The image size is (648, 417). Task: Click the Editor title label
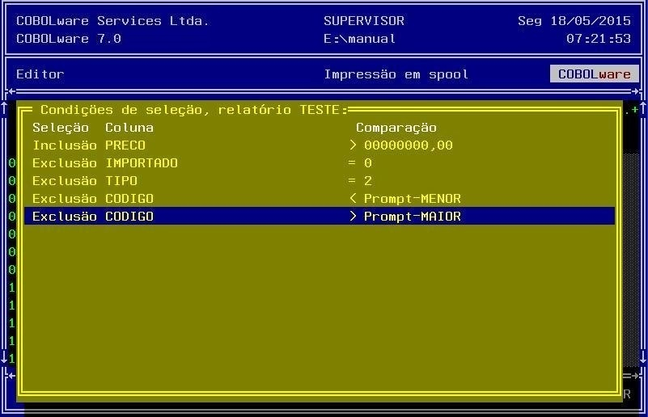tap(40, 74)
